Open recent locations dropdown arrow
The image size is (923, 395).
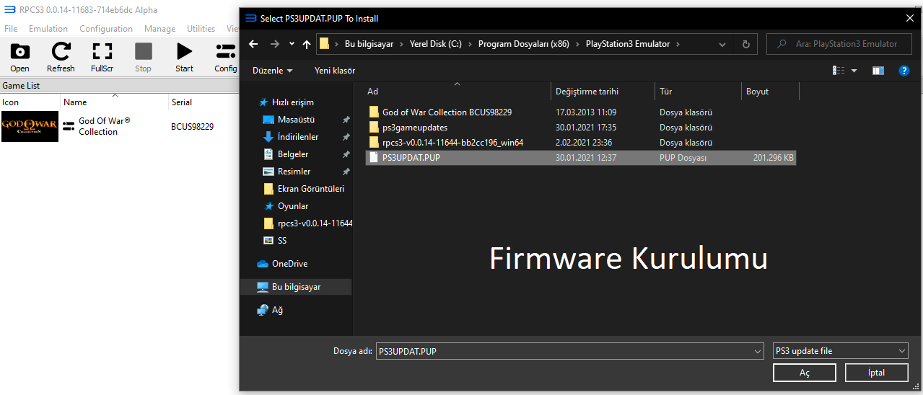(292, 44)
